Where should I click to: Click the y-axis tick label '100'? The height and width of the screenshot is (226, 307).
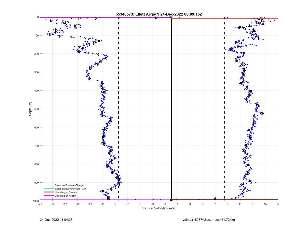tap(36, 35)
